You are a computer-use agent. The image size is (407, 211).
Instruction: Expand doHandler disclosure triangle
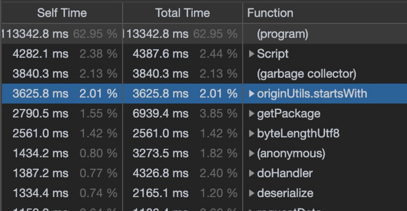point(252,173)
